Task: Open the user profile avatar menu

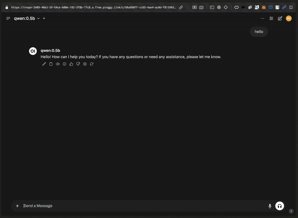Action: [289, 18]
